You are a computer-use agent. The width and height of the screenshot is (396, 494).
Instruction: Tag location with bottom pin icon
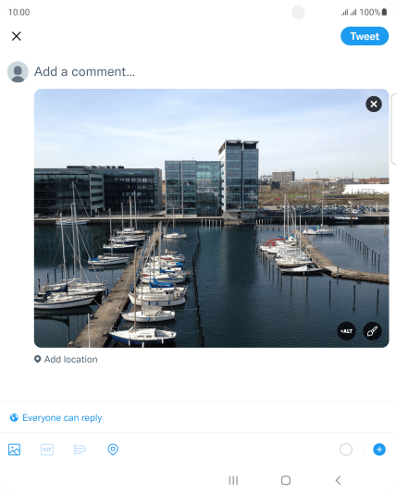click(x=113, y=450)
